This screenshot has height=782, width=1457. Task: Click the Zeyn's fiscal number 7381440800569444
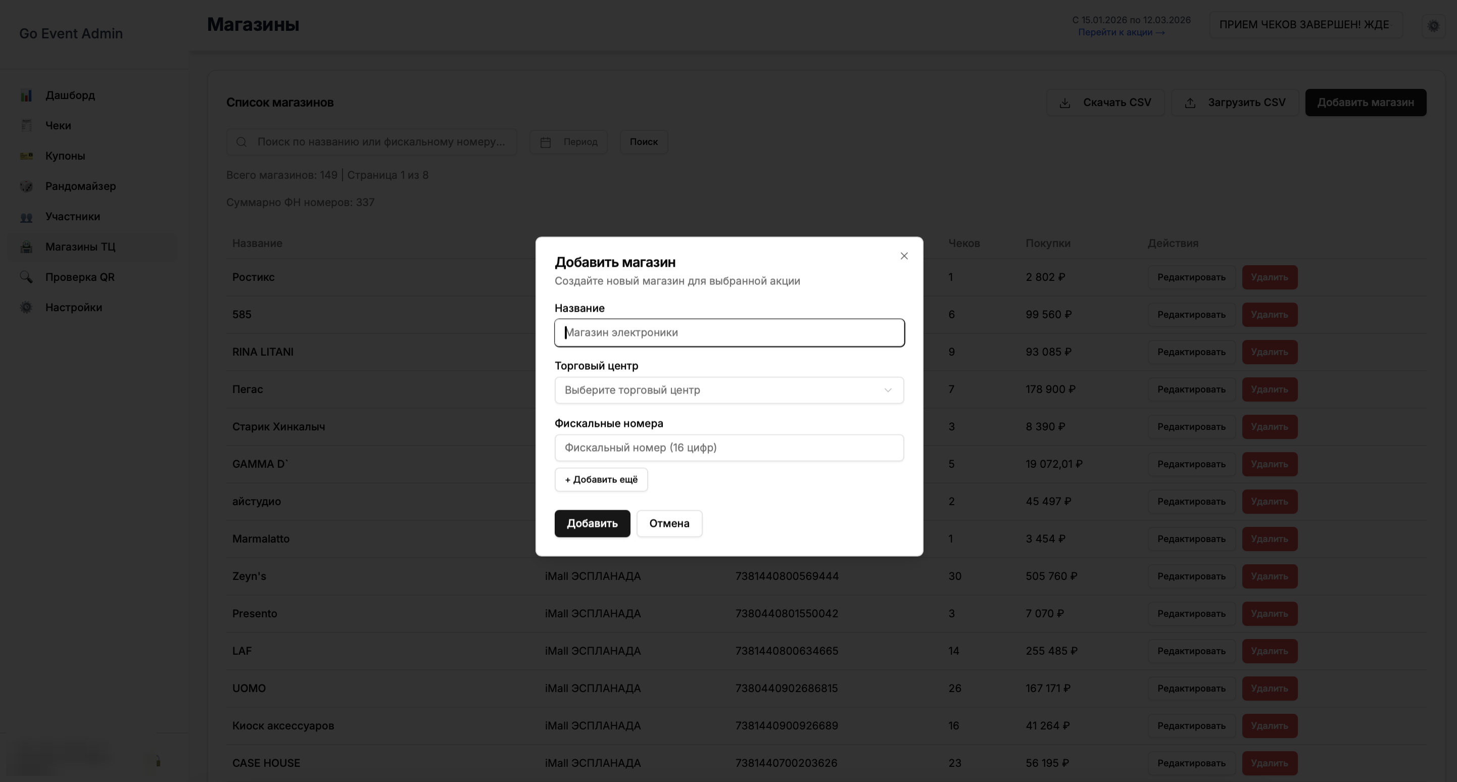(x=787, y=576)
